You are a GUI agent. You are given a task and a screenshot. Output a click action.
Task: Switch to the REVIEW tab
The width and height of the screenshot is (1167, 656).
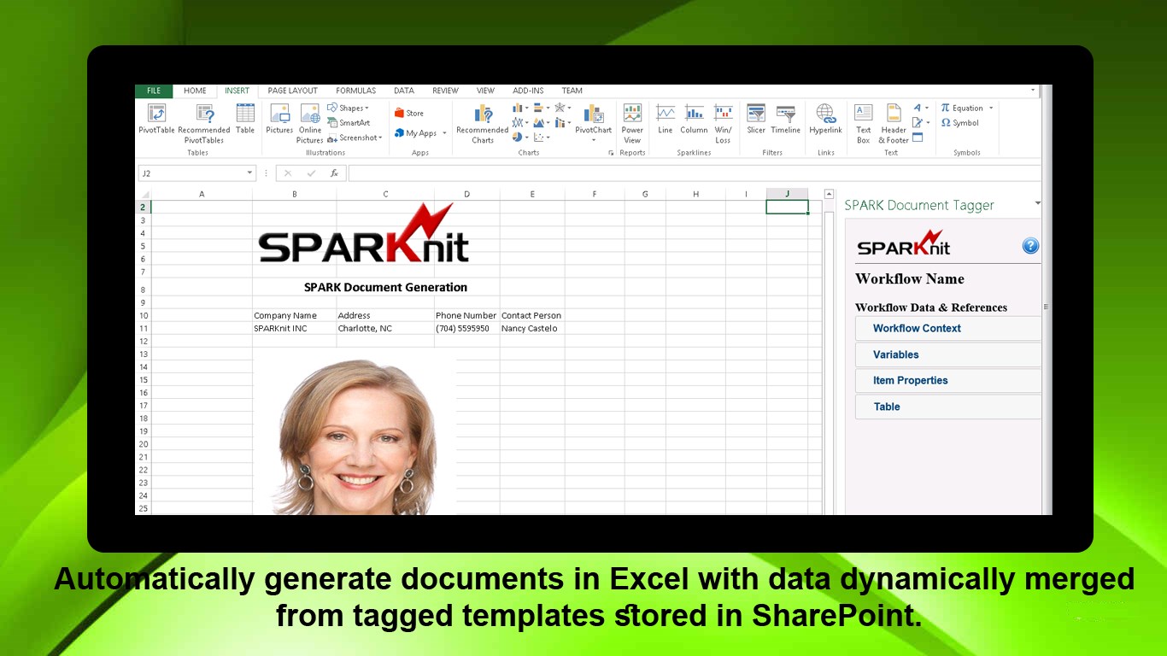pos(445,91)
